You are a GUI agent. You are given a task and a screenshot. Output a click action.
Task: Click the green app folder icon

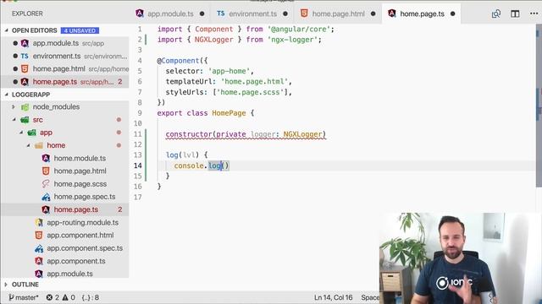pos(32,133)
